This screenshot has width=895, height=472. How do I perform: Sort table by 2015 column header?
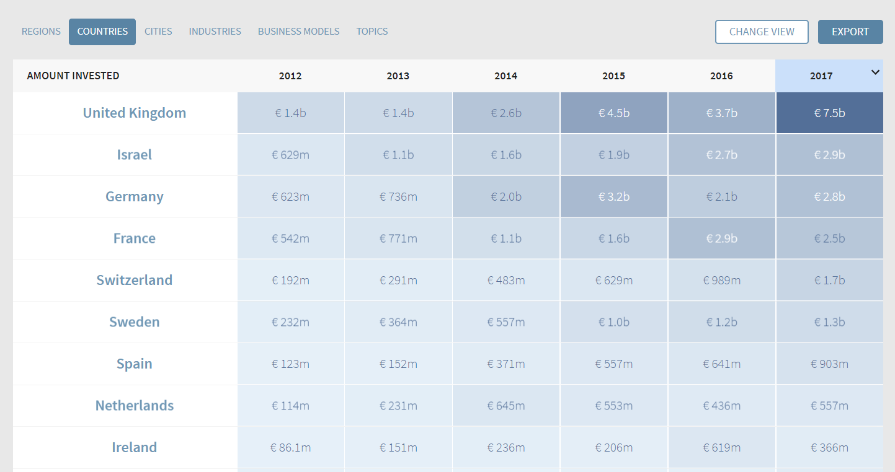[x=613, y=76]
